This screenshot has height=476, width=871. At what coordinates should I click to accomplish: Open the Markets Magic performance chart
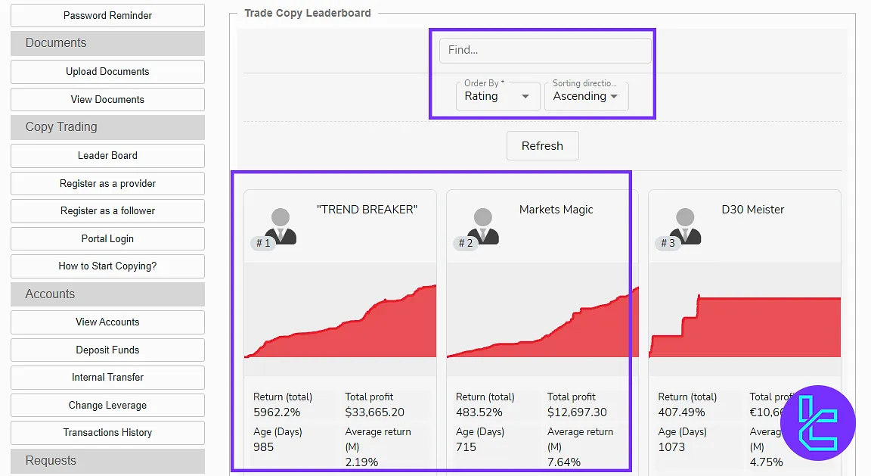[x=543, y=319]
